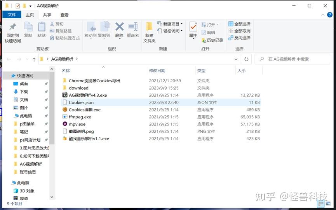Click AG视频解析 in the address bar

(62, 59)
